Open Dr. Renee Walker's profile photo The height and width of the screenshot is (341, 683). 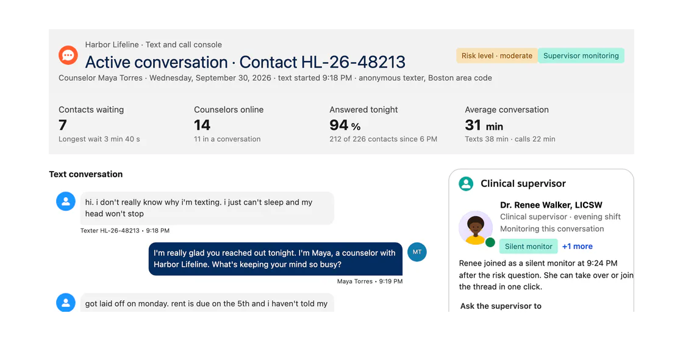click(475, 228)
